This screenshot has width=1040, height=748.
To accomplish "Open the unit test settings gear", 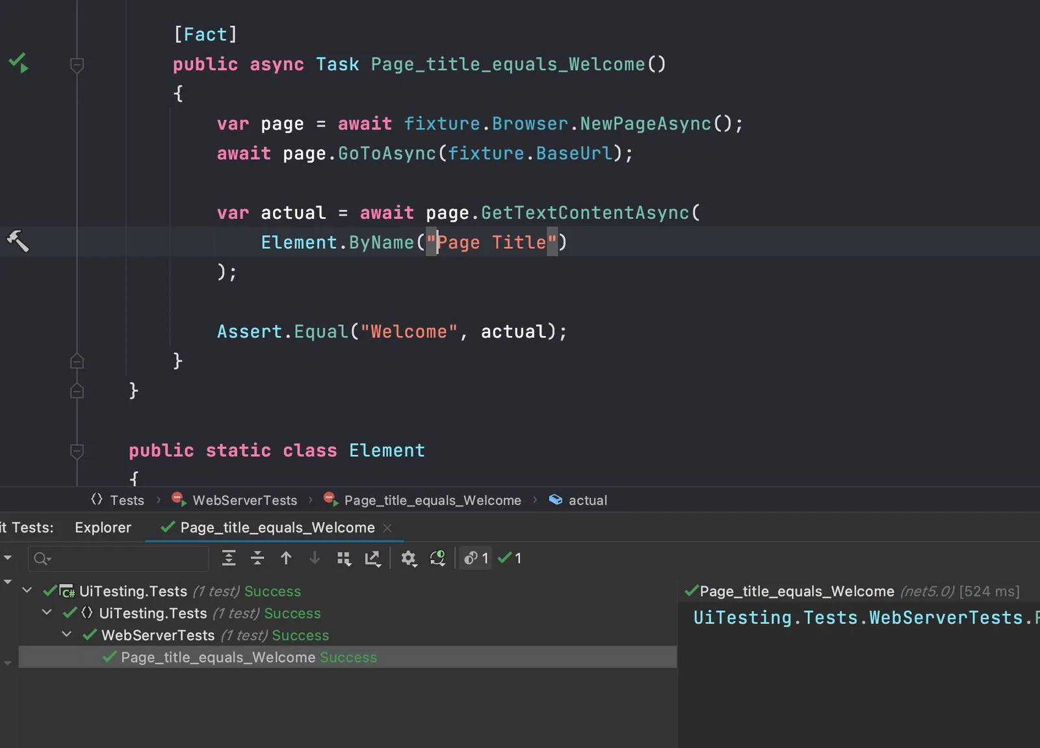I will pos(408,558).
